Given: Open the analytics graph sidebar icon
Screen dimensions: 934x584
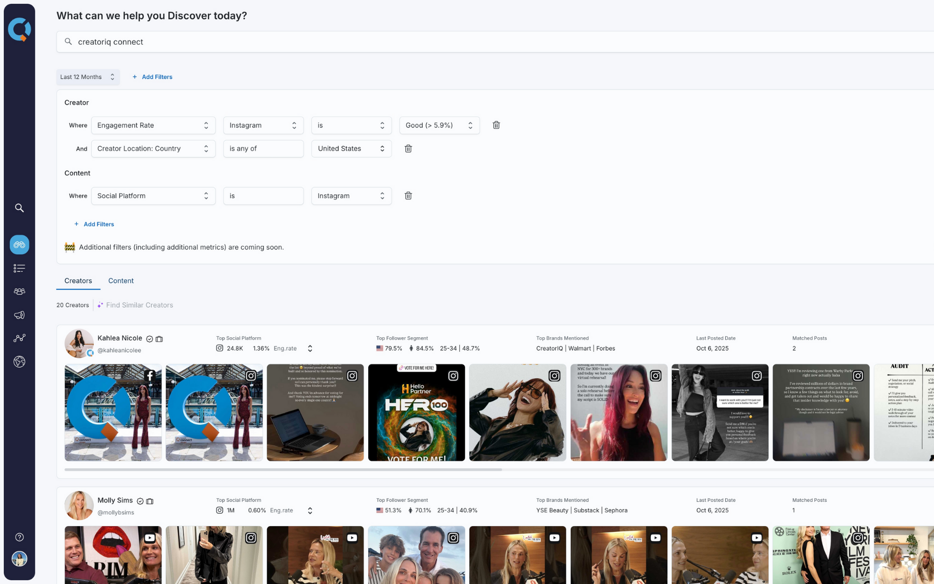Looking at the screenshot, I should pos(19,338).
